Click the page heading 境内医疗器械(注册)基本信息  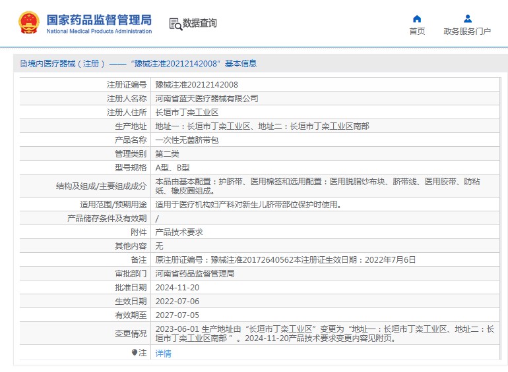pyautogui.click(x=142, y=64)
